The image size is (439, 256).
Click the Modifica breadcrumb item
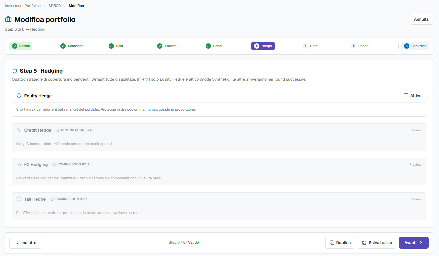pyautogui.click(x=76, y=6)
